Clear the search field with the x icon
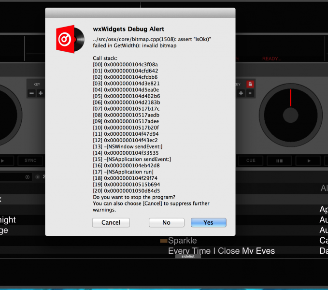Image resolution: width=328 pixels, height=290 pixels. (x=28, y=177)
